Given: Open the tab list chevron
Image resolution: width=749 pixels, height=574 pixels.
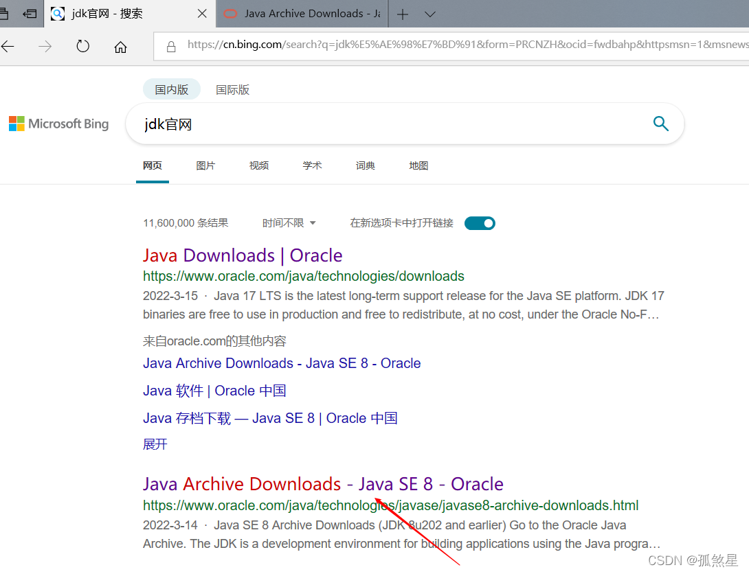Looking at the screenshot, I should coord(430,14).
